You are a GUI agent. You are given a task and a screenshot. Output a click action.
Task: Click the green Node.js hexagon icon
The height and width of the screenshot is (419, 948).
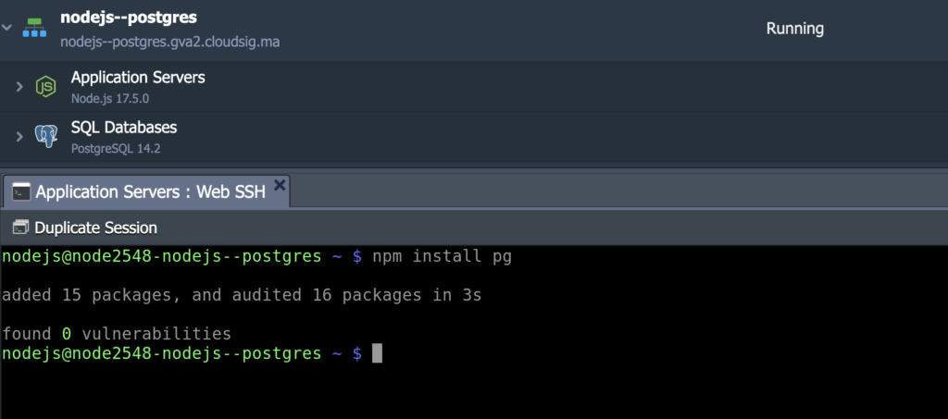(x=46, y=86)
